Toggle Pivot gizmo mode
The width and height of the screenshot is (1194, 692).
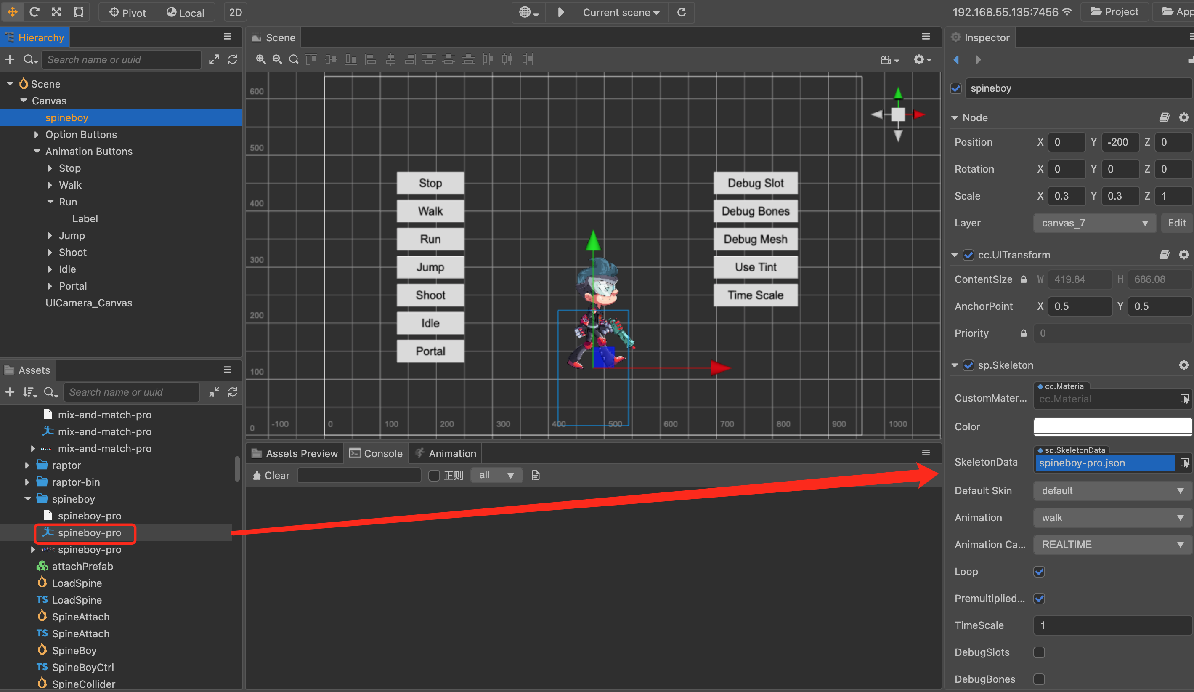coord(128,13)
